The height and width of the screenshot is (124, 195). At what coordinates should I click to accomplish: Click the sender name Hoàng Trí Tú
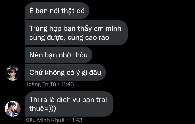coord(40,84)
